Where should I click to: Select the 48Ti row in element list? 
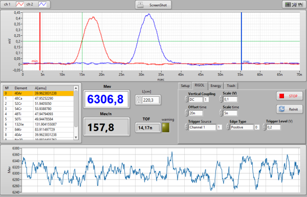click(x=38, y=114)
